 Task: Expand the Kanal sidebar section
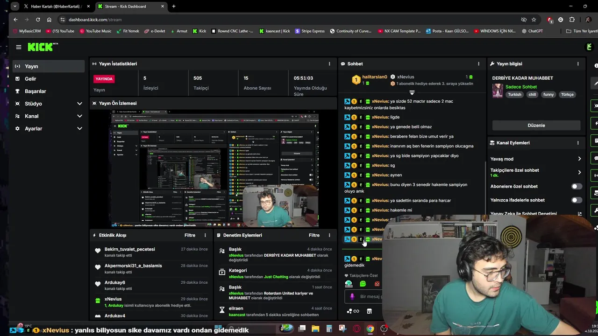click(x=49, y=116)
